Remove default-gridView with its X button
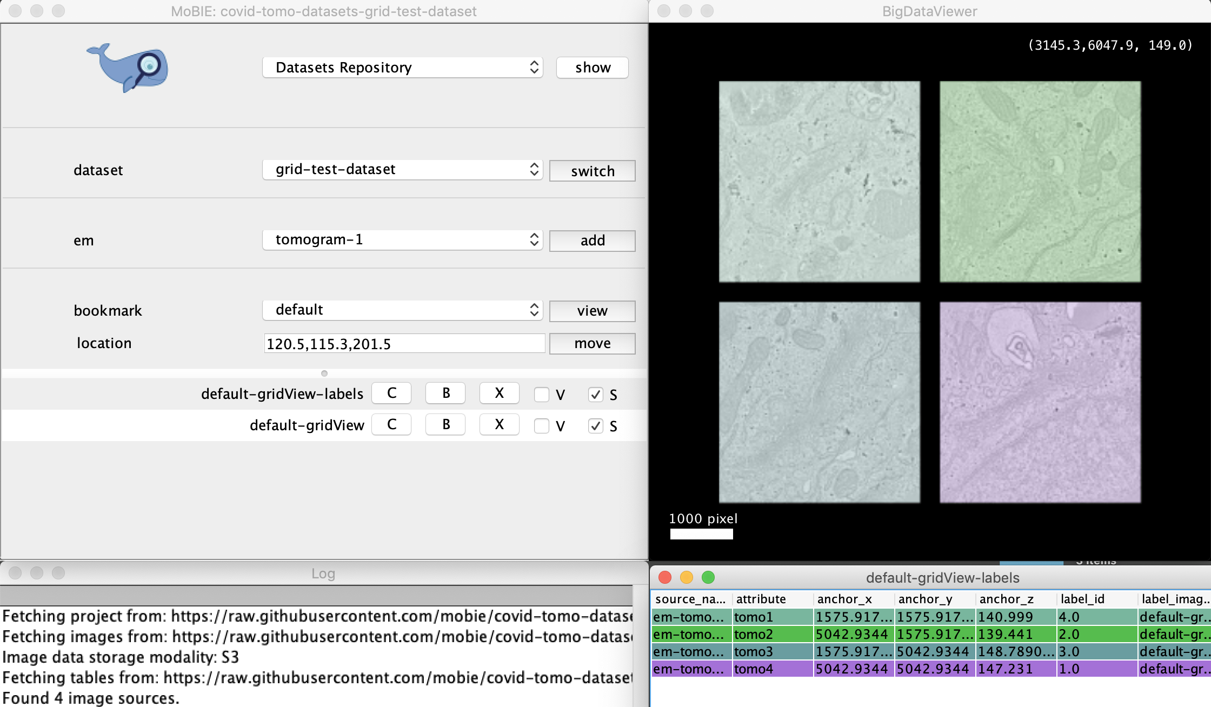 (499, 425)
